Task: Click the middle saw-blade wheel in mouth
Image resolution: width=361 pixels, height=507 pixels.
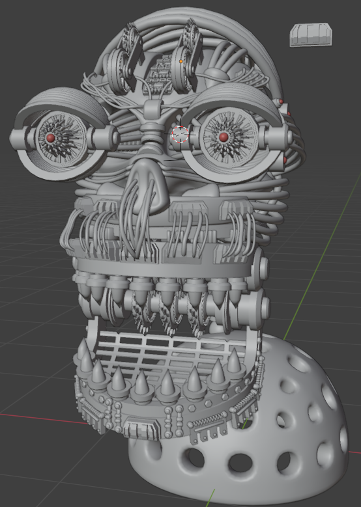Action: point(168,315)
